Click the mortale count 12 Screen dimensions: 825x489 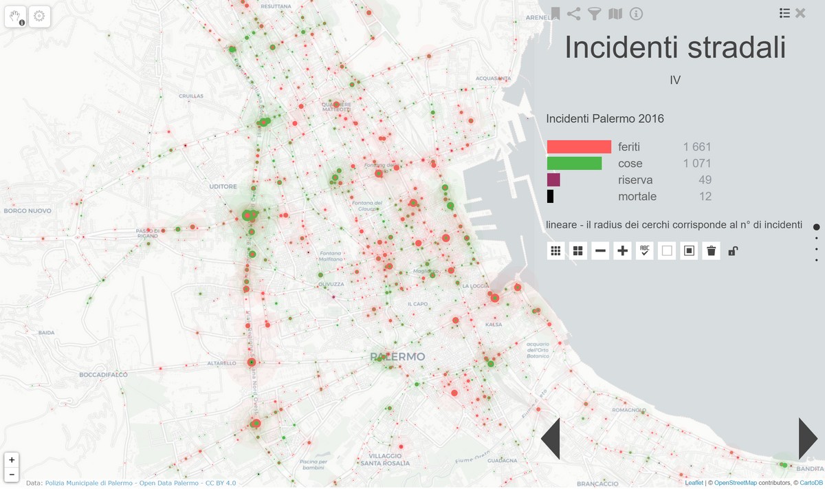click(705, 196)
